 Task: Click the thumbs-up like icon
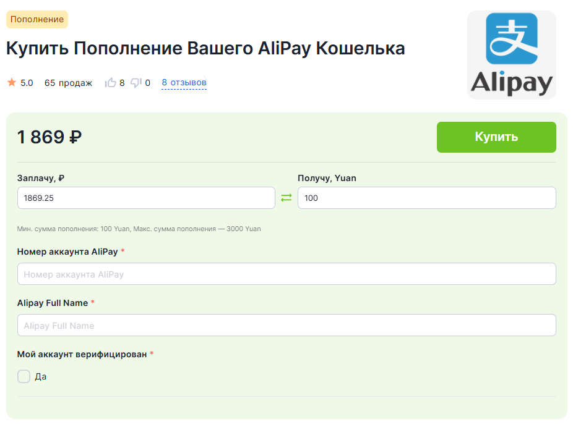pyautogui.click(x=110, y=82)
